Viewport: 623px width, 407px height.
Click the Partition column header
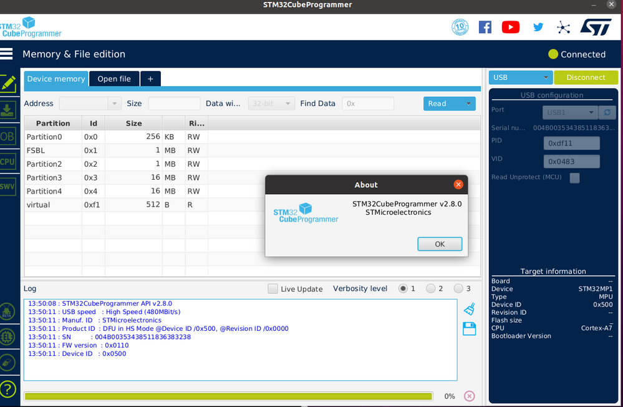coord(53,124)
